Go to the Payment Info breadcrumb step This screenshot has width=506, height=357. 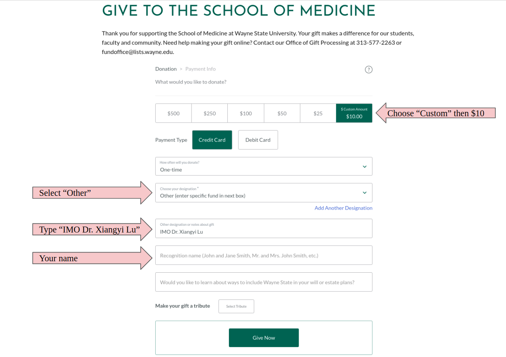tap(201, 69)
